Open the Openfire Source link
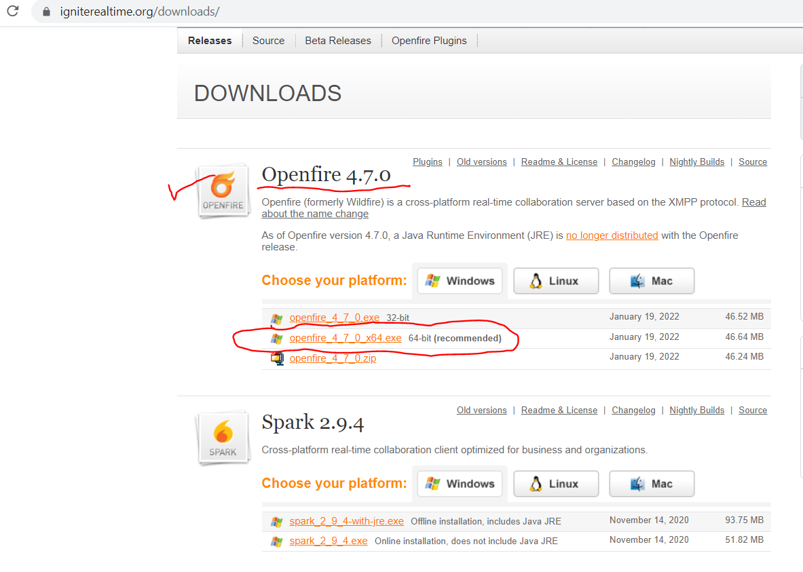The image size is (803, 572). coord(753,161)
